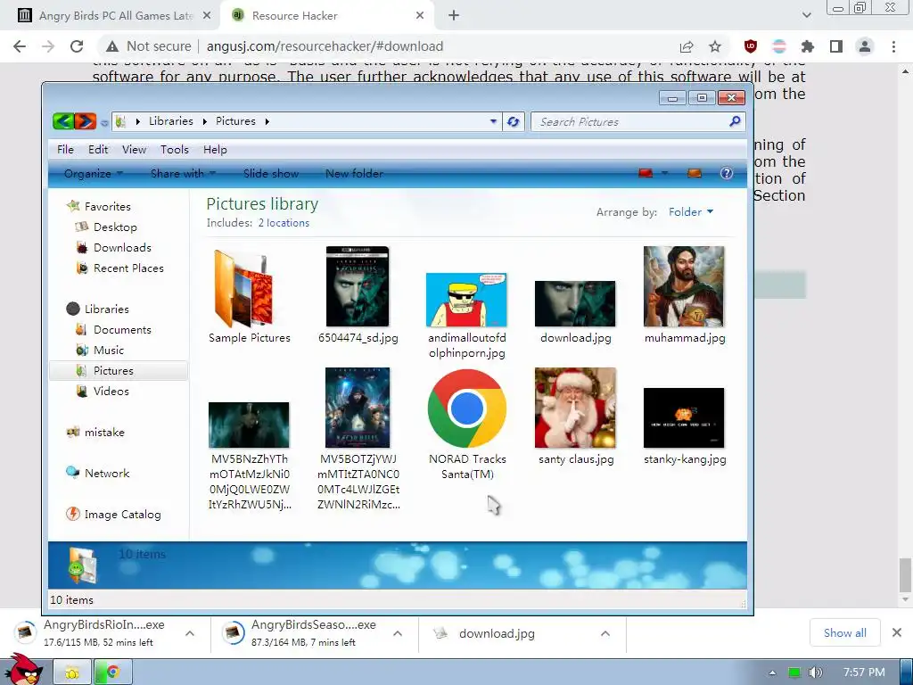Viewport: 913px width, 685px height.
Task: Select Network in the navigation pane
Action: point(107,473)
